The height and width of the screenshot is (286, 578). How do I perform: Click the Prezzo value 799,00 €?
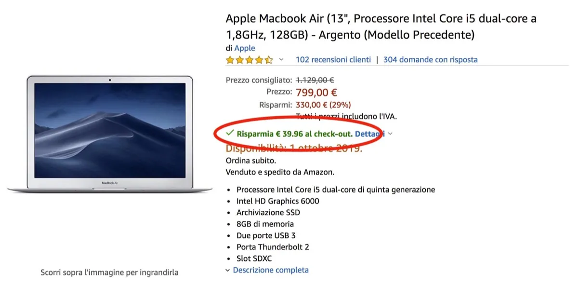pyautogui.click(x=316, y=92)
